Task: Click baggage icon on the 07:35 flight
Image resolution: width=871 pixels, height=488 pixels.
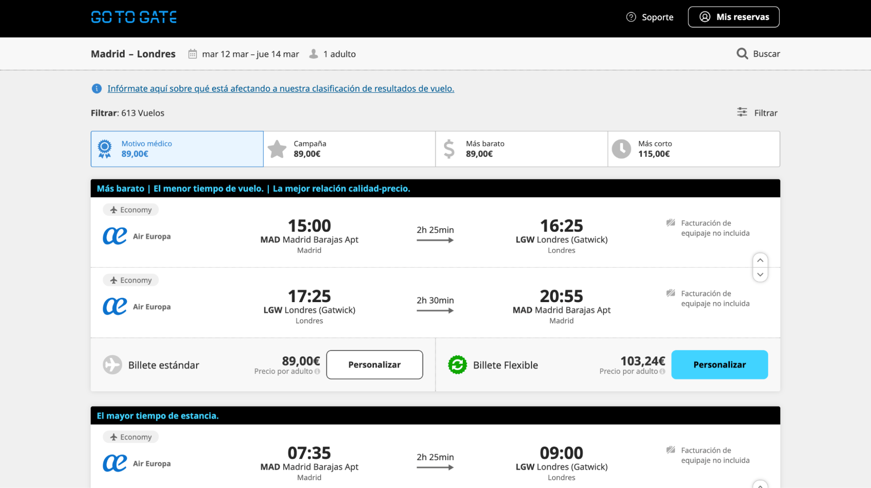Action: 671,450
